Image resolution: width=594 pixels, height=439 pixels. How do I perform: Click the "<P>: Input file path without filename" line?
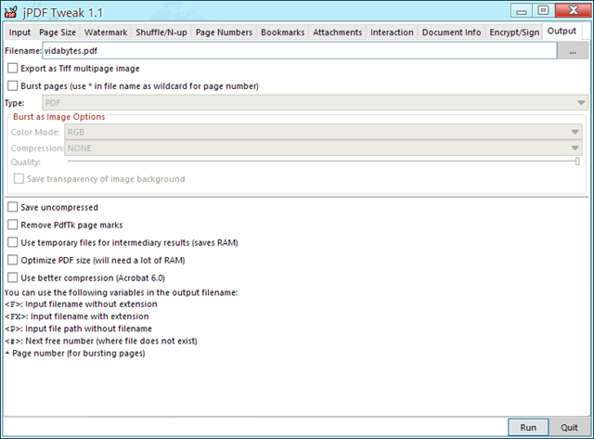pyautogui.click(x=78, y=329)
